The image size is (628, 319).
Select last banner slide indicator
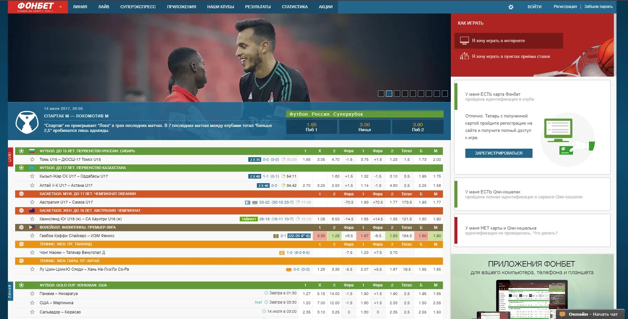445,94
